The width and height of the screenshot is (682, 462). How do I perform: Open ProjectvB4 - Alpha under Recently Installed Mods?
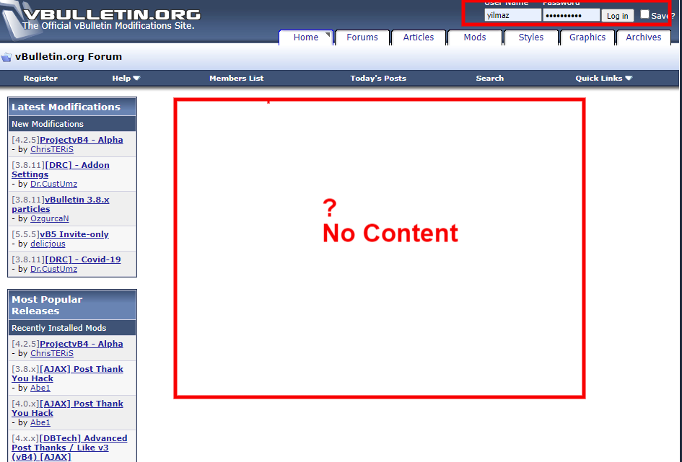(x=82, y=344)
